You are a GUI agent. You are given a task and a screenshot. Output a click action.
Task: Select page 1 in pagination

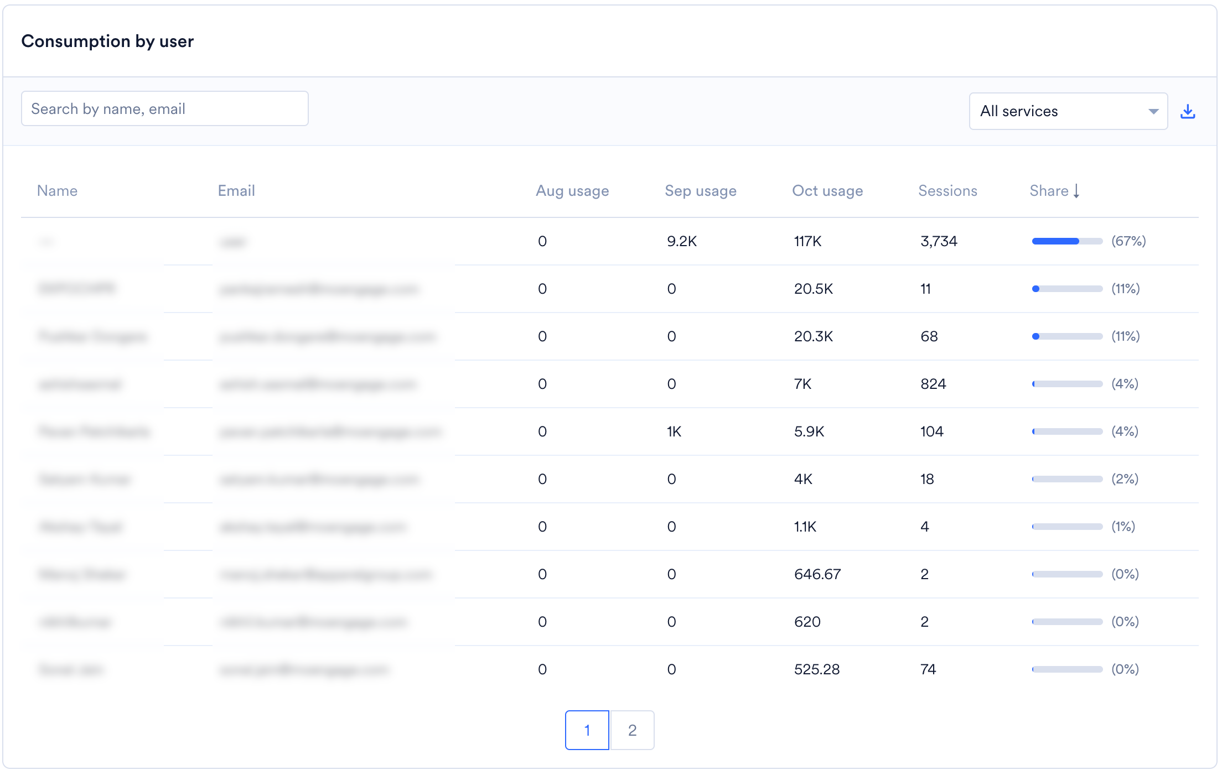click(x=587, y=730)
